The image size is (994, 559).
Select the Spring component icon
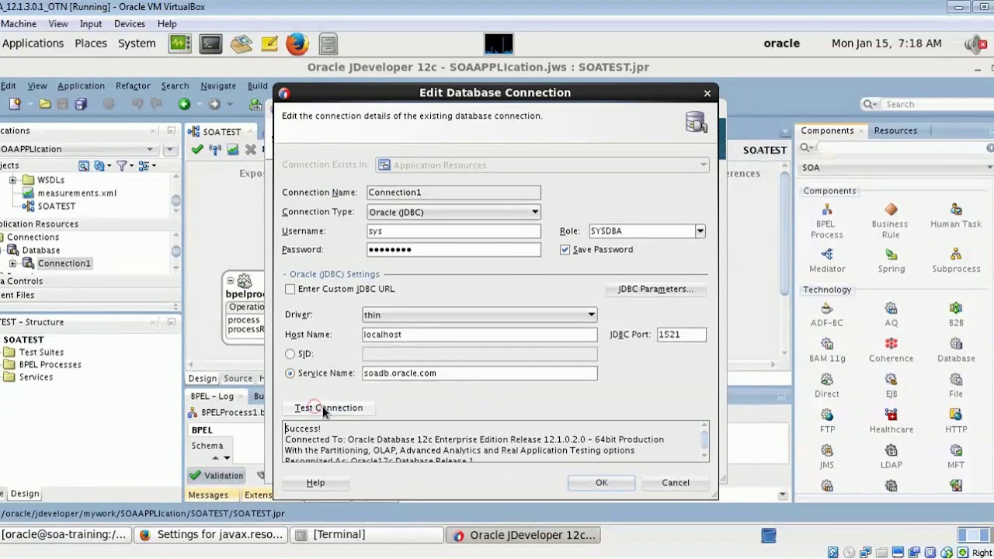(x=891, y=255)
